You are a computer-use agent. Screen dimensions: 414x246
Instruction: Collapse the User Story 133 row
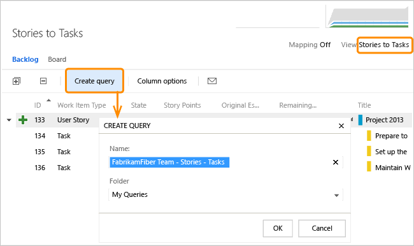[9, 120]
